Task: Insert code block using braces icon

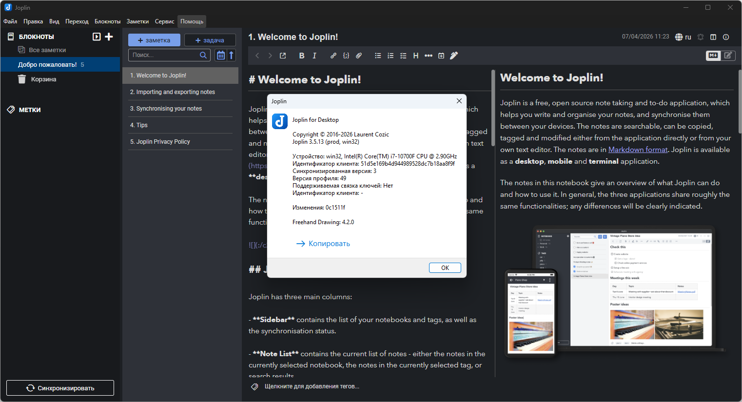Action: pos(346,56)
